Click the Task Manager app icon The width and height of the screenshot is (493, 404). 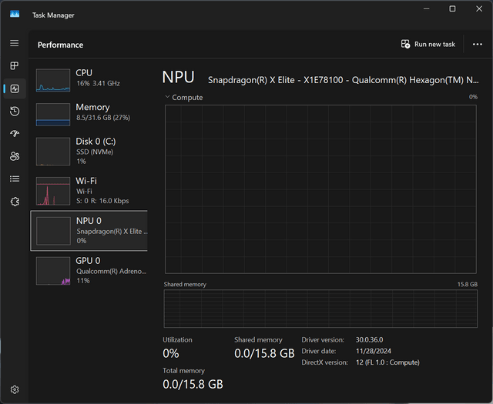coord(15,14)
